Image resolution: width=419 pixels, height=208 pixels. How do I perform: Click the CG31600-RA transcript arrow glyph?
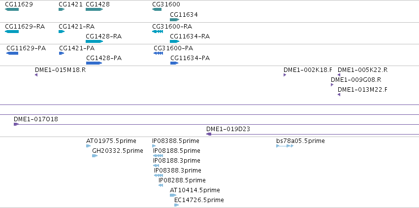point(158,32)
